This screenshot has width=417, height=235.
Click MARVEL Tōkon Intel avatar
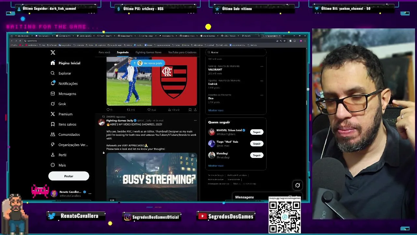pyautogui.click(x=212, y=132)
